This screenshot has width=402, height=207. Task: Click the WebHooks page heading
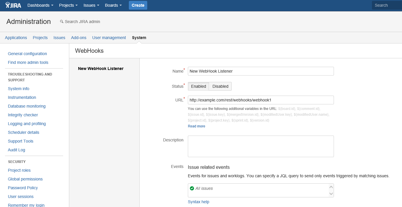click(x=89, y=51)
